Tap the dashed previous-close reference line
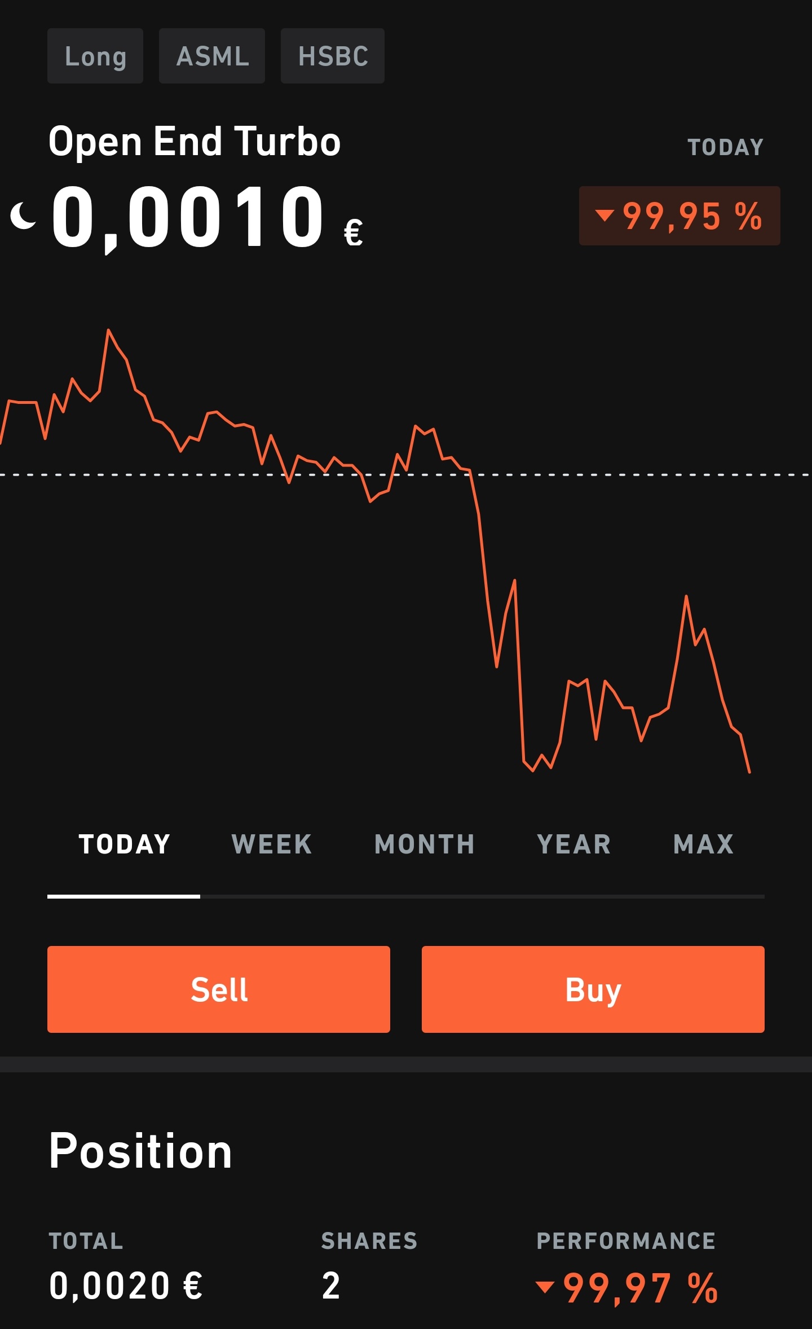Image resolution: width=812 pixels, height=1329 pixels. 620,475
